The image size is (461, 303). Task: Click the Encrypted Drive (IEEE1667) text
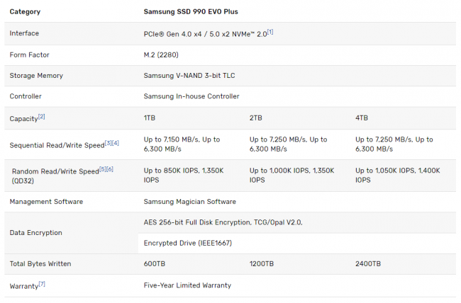pyautogui.click(x=187, y=243)
